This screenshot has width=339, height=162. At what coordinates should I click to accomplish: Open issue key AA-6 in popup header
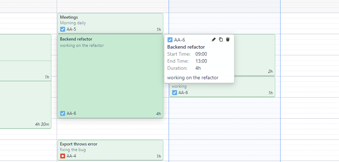tap(180, 40)
